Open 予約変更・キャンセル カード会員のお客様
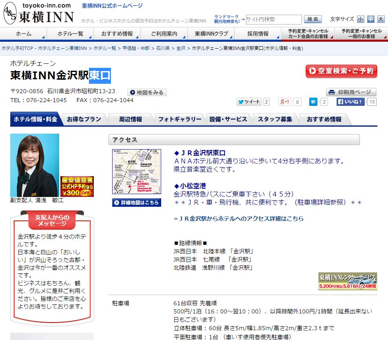The image size is (388, 340). 308,34
